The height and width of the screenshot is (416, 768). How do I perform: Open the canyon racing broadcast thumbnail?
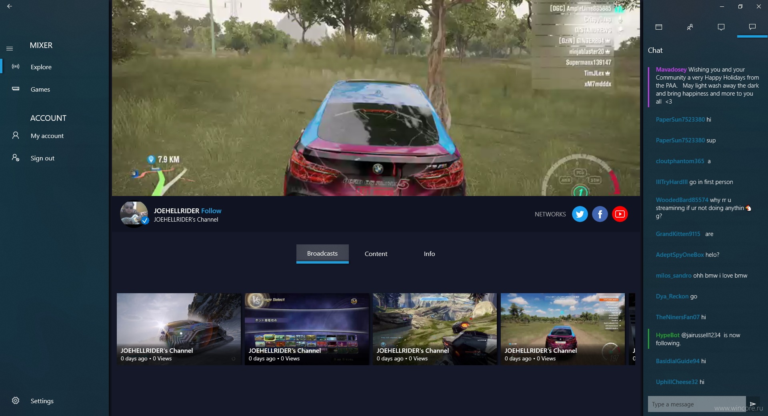click(x=435, y=329)
